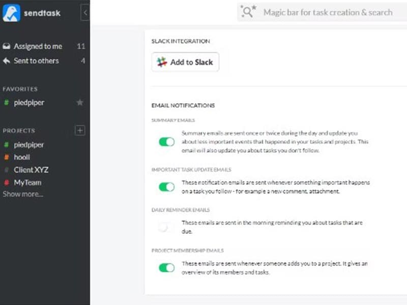Image resolution: width=407 pixels, height=305 pixels.
Task: Select Assigned to me in the sidebar
Action: (38, 46)
